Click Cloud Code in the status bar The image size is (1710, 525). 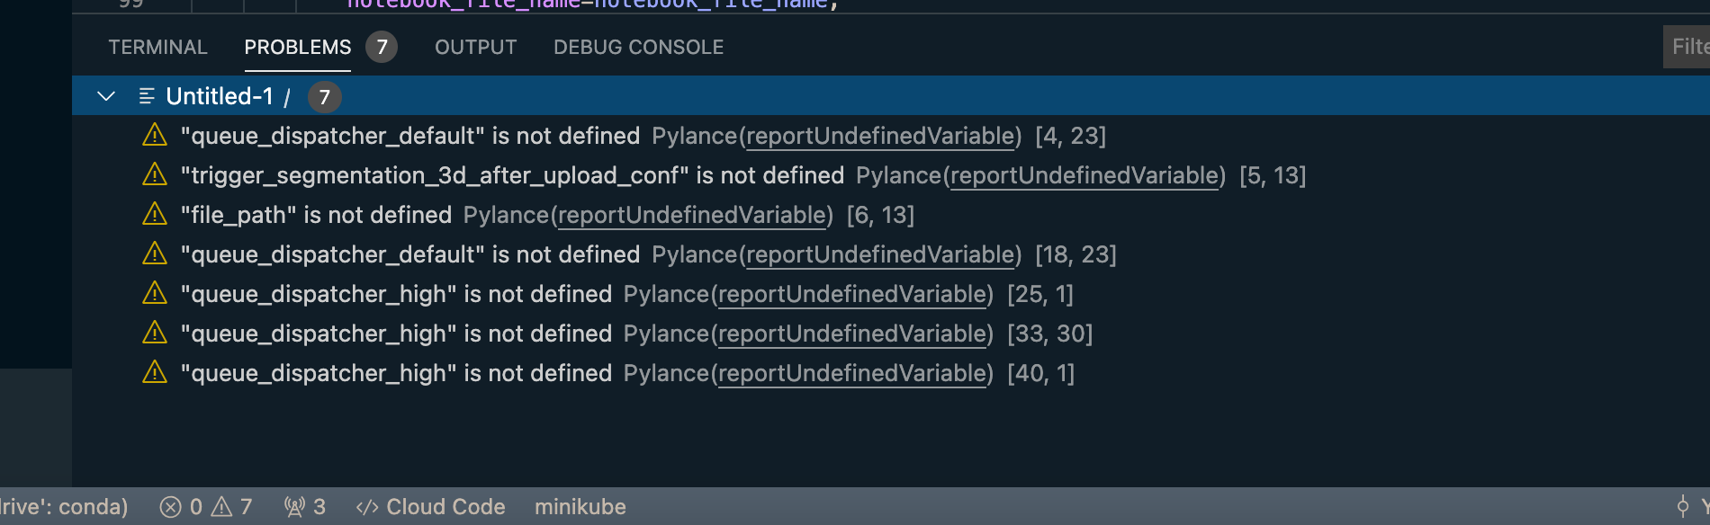[431, 506]
